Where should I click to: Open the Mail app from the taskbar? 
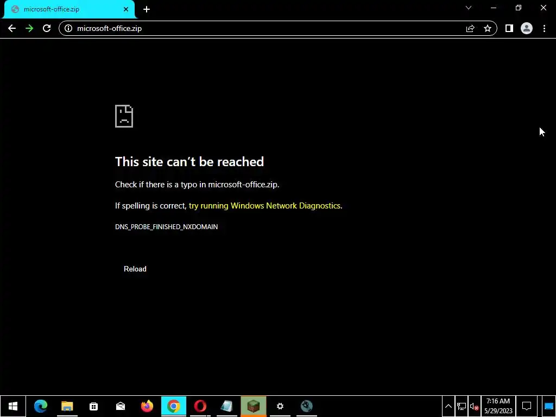tap(120, 406)
